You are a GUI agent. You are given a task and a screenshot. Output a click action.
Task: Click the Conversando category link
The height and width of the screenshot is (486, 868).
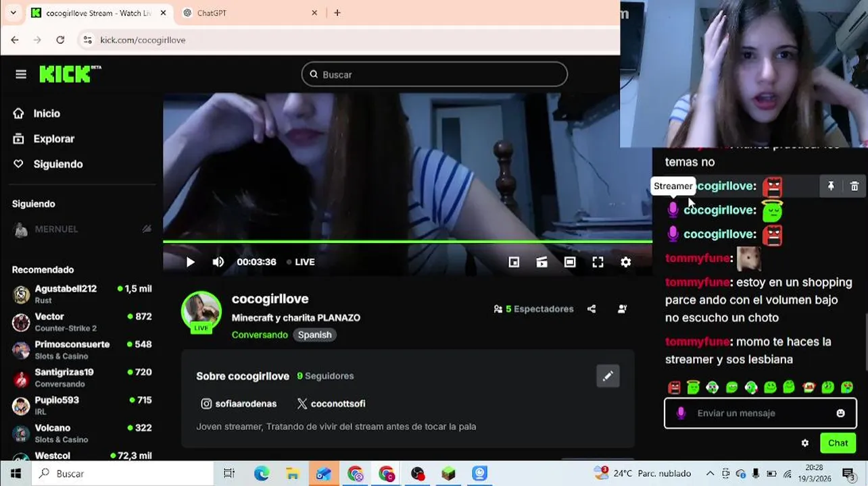point(260,335)
